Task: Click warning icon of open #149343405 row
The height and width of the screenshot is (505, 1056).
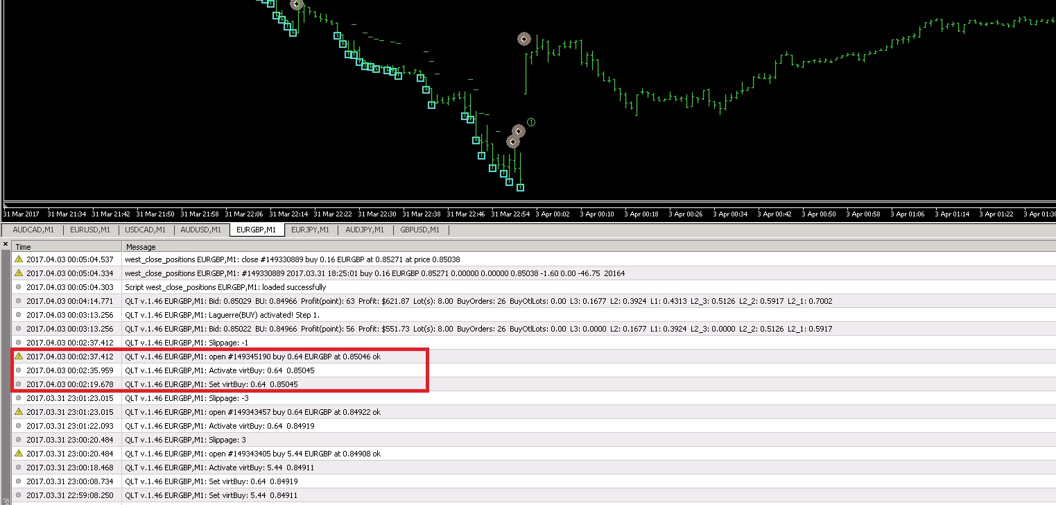Action: tap(19, 453)
